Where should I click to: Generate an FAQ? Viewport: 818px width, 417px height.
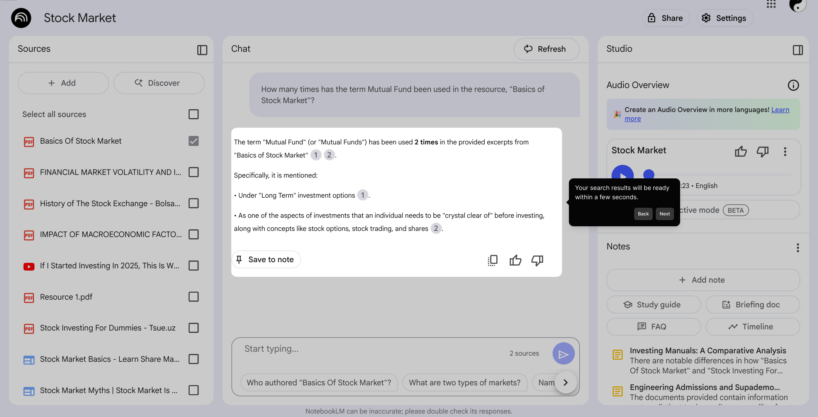tap(653, 327)
